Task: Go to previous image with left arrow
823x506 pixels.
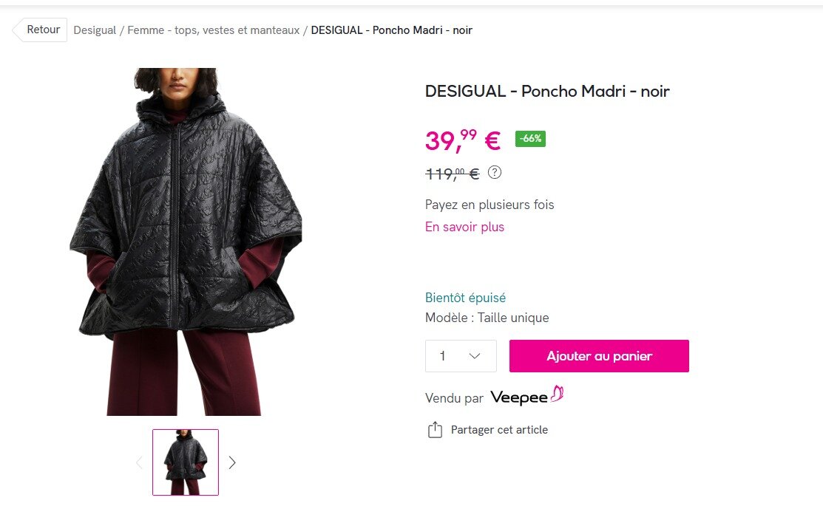Action: tap(139, 462)
